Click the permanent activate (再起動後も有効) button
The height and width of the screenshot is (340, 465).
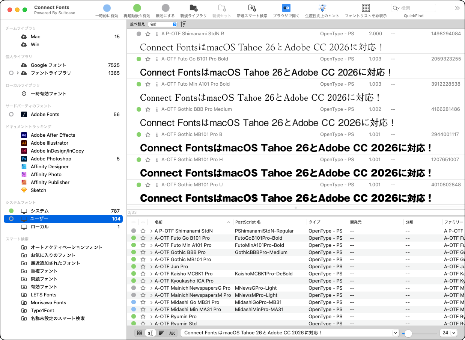[137, 11]
